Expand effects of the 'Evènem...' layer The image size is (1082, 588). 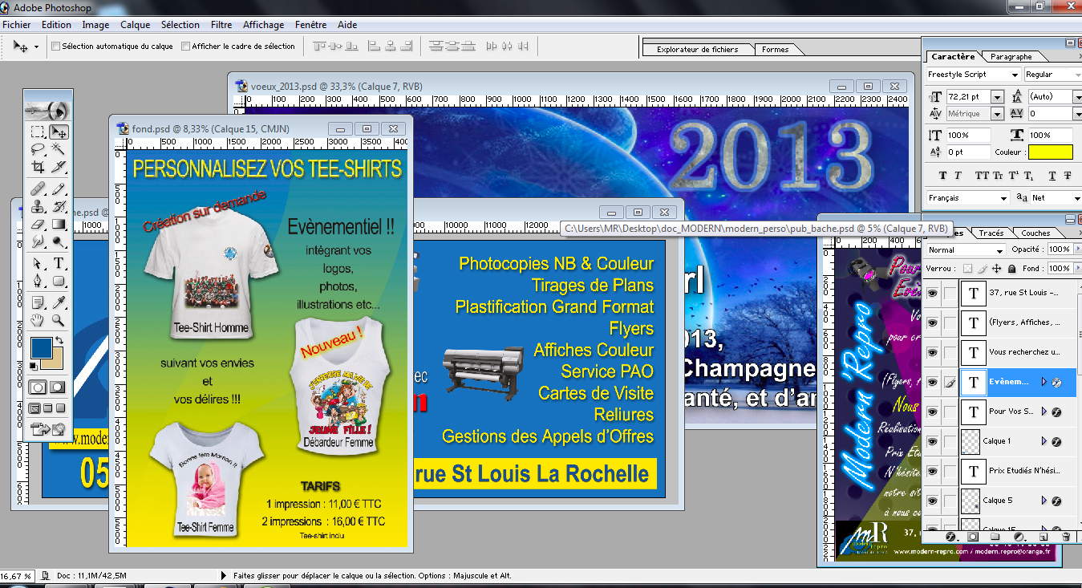[1044, 383]
